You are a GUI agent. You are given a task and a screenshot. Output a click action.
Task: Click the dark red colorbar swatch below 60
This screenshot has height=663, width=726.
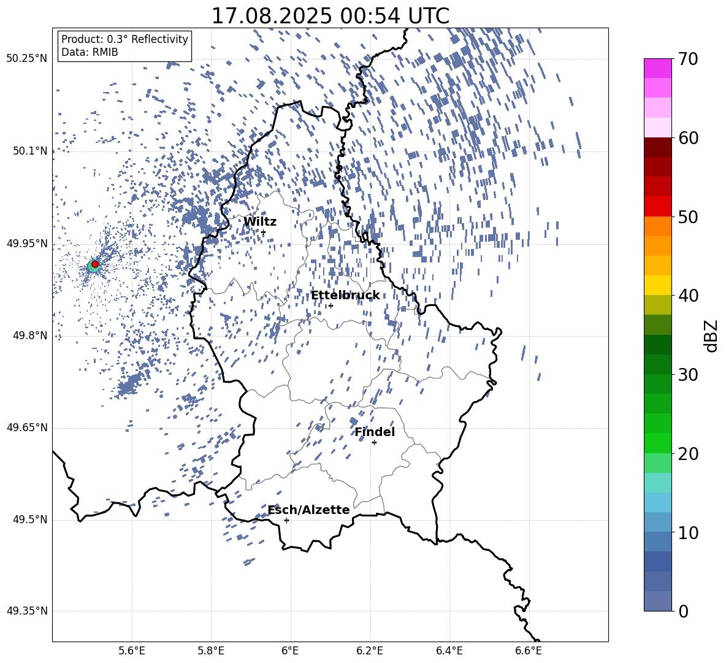657,147
